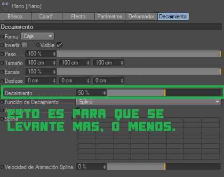Click the Escala keyframe dot
This screenshot has width=224, height=177.
coord(2,72)
